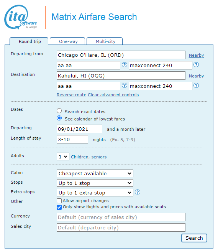The height and width of the screenshot is (252, 218).
Task: Open help icon next to Extra stops
Action: pos(138,192)
